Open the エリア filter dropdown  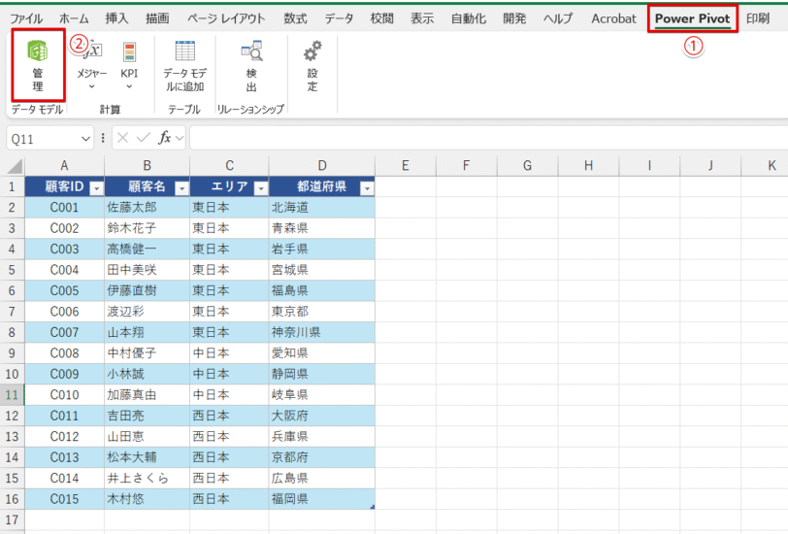tap(260, 188)
